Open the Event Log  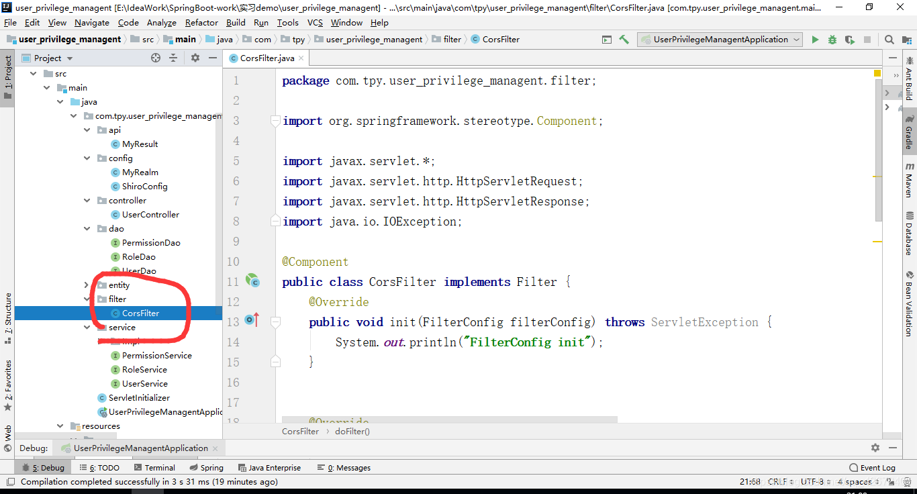coord(872,468)
